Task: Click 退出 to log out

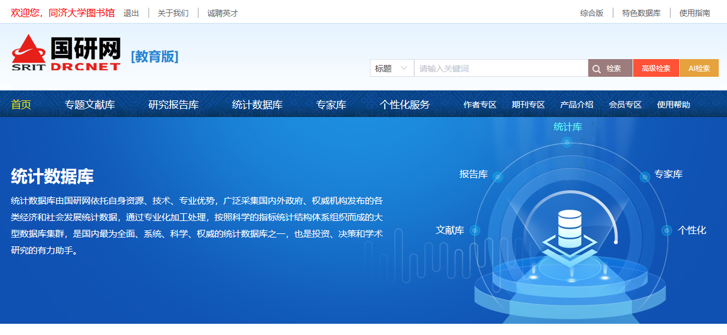Action: point(131,13)
